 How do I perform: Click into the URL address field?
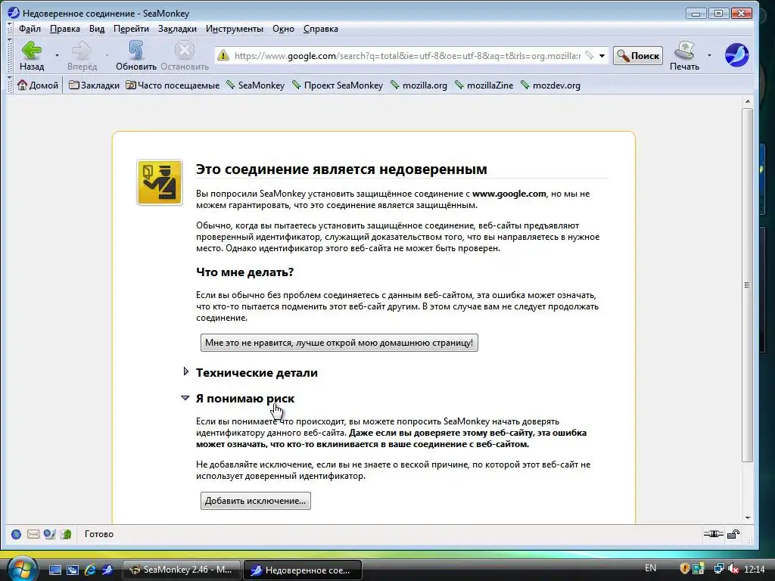(x=407, y=56)
